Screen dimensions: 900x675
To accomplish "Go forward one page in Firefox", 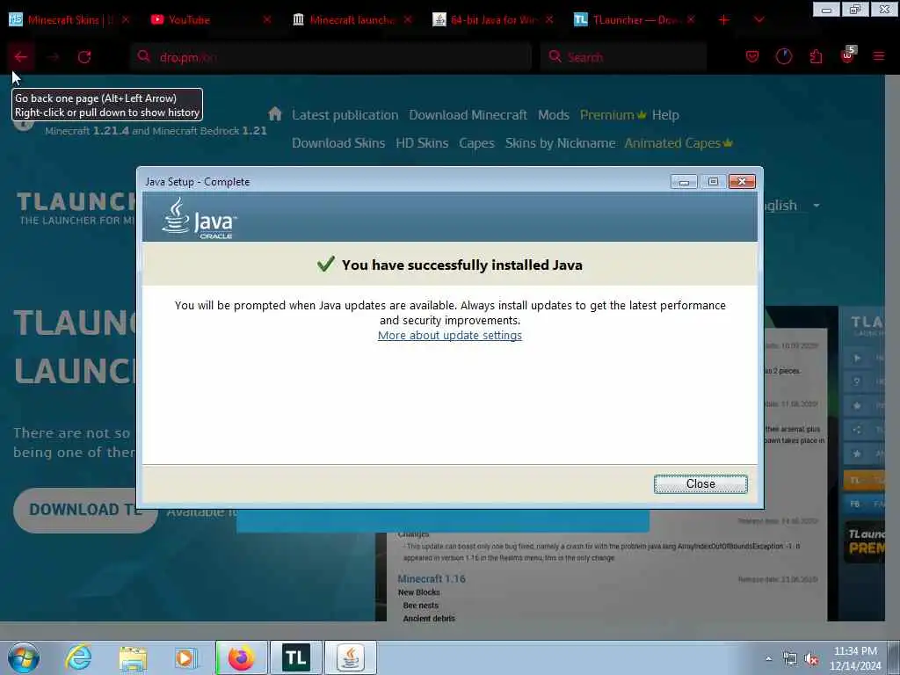I will pos(53,57).
